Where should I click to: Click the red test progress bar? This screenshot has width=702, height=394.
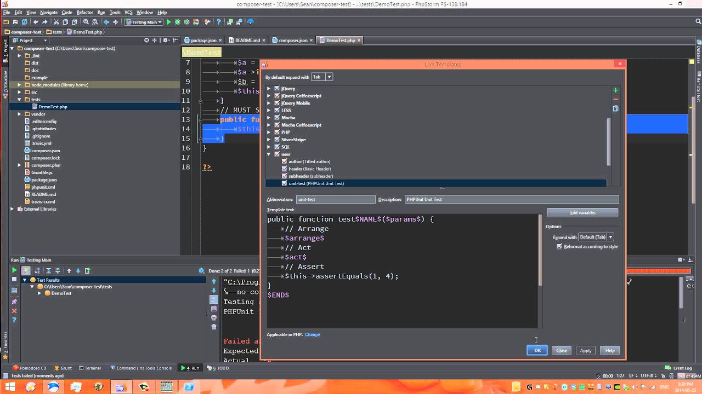pos(658,271)
